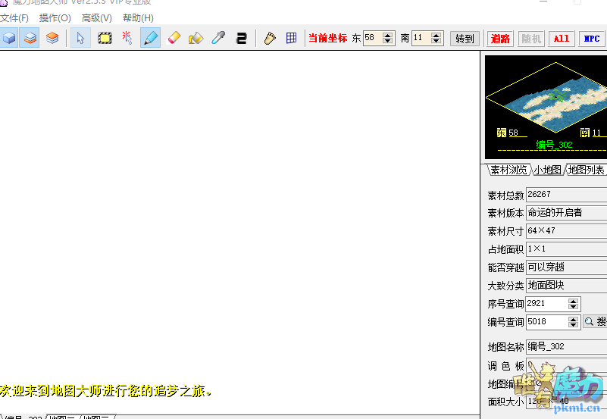607x419 pixels.
Task: Open the 文件(F) menu
Action: click(14, 18)
